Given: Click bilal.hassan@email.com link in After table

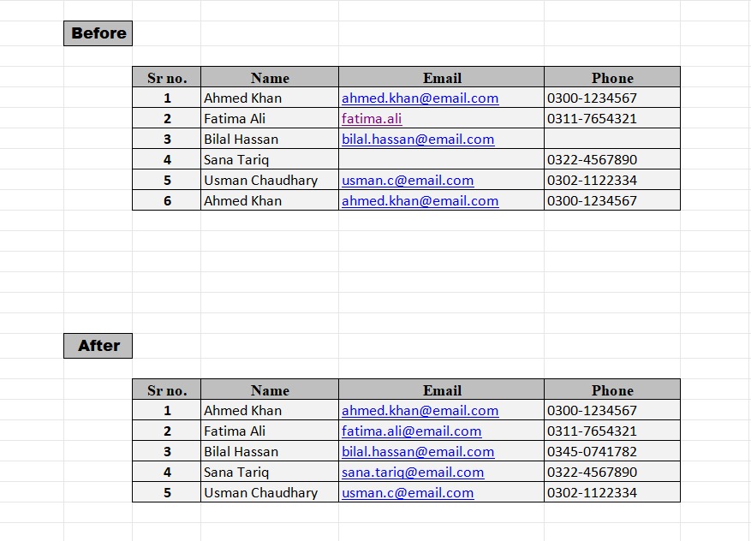Looking at the screenshot, I should click(418, 452).
